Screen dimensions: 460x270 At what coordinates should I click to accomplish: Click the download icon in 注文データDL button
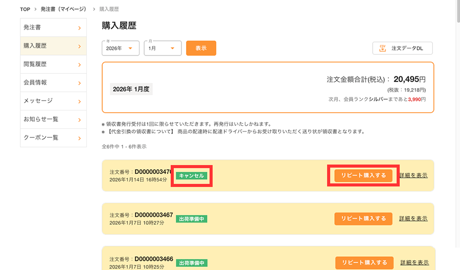click(x=382, y=48)
